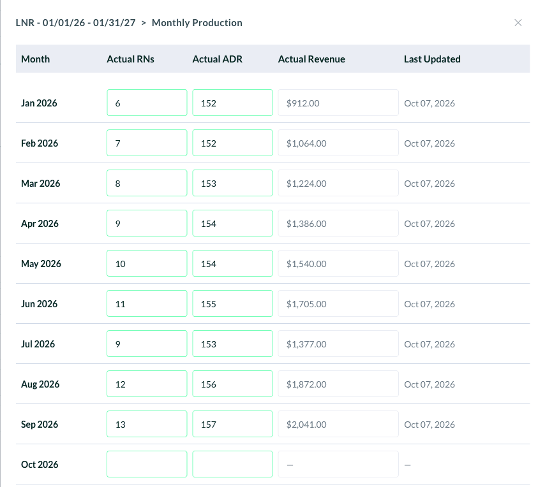Click Last Updated date in May 2026 row

coord(429,264)
